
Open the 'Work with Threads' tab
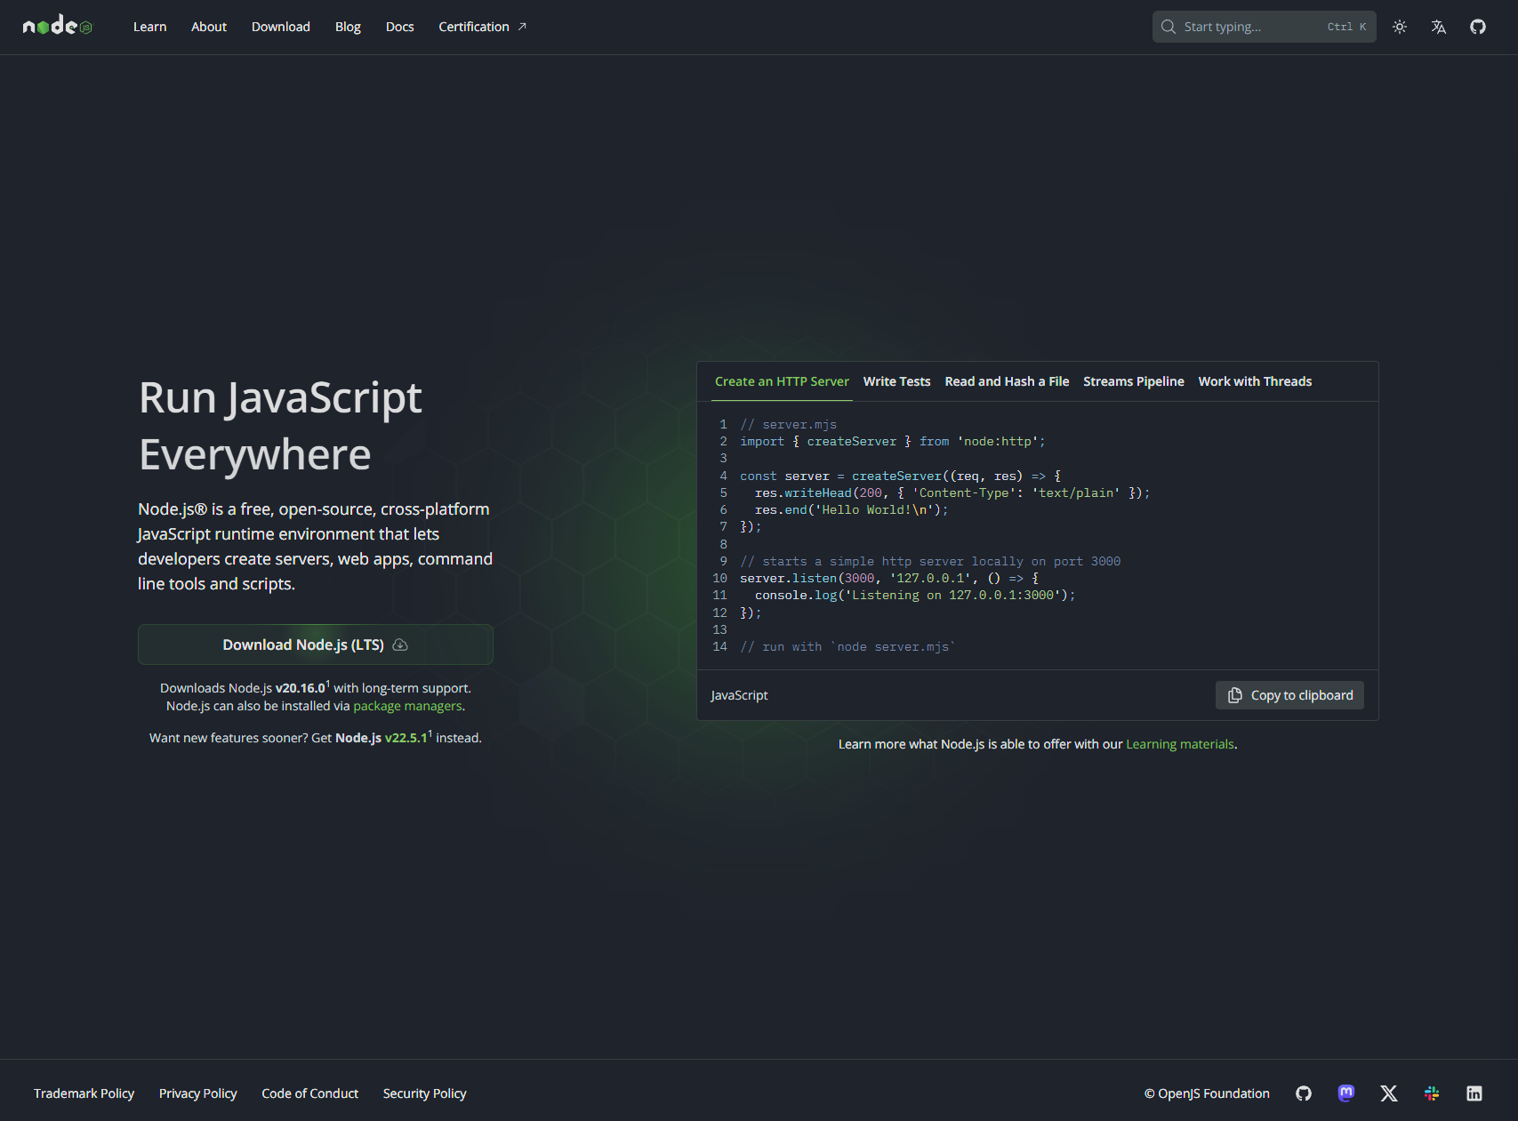pyautogui.click(x=1255, y=381)
